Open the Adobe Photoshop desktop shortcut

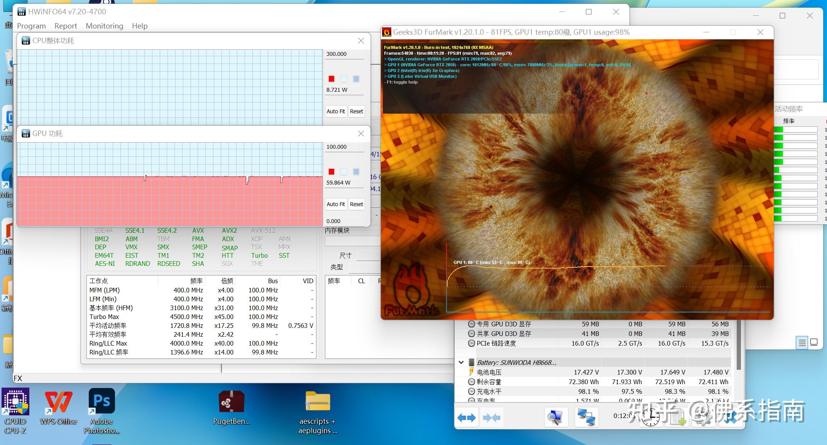coord(101,411)
